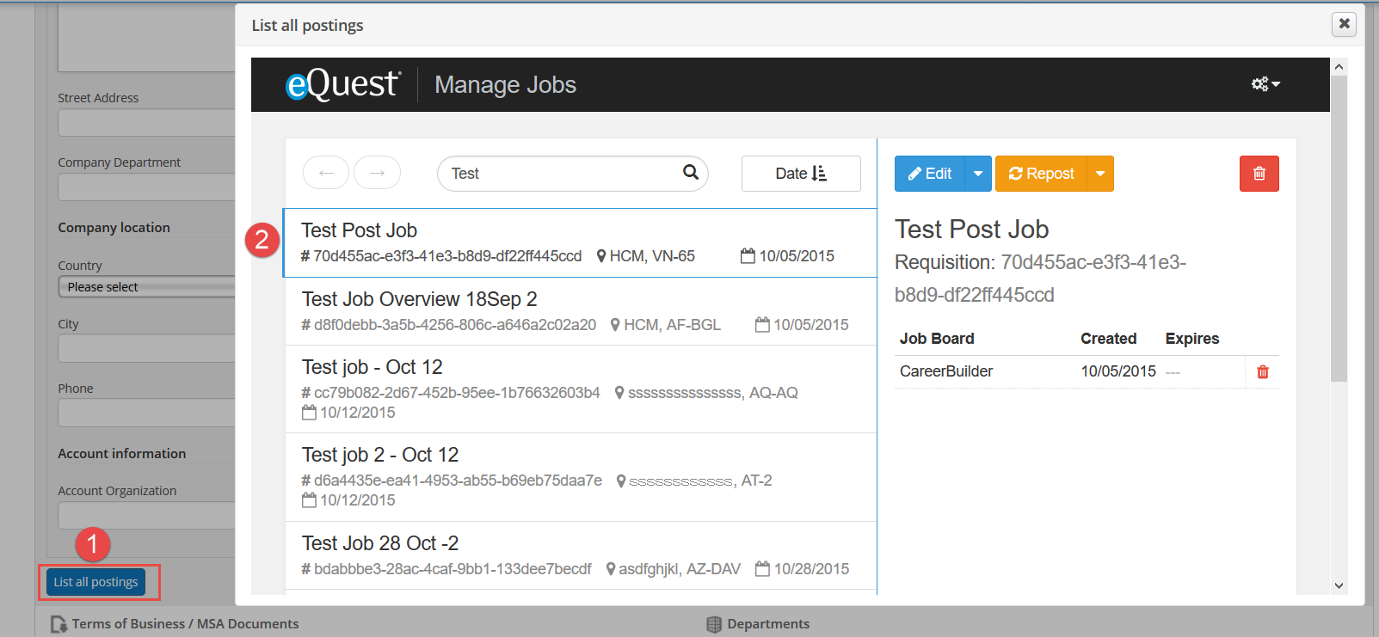
Task: Click the Repost button
Action: [1042, 174]
